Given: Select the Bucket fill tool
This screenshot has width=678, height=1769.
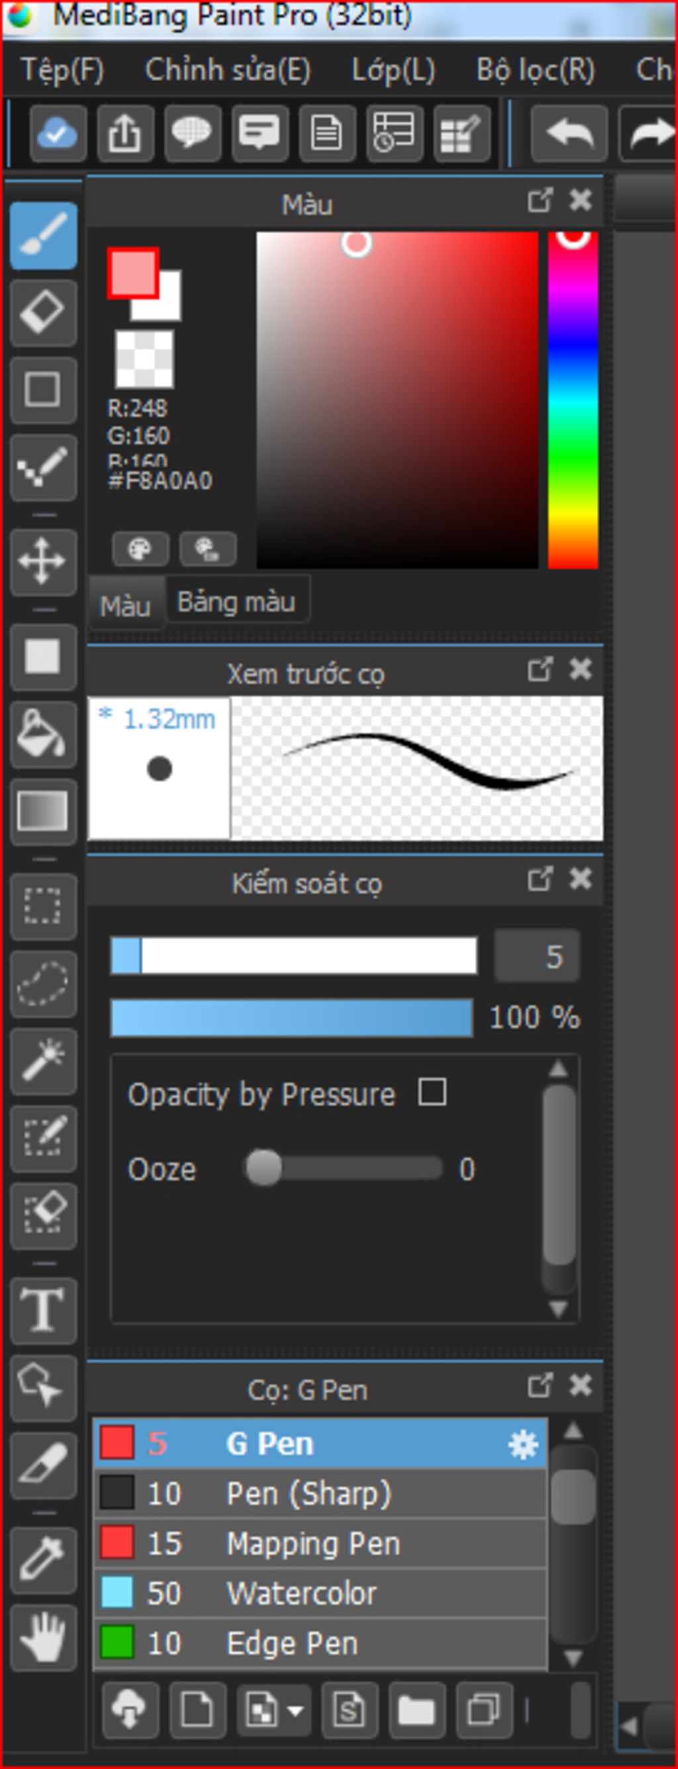Looking at the screenshot, I should click(x=43, y=734).
